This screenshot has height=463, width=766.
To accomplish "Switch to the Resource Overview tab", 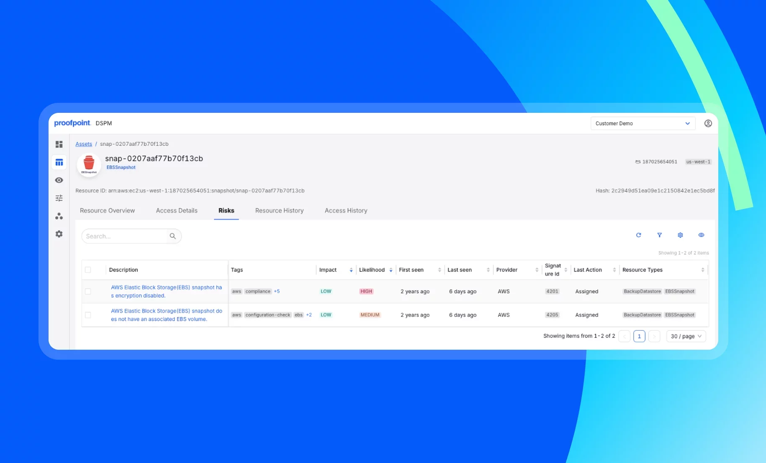I will click(x=107, y=211).
